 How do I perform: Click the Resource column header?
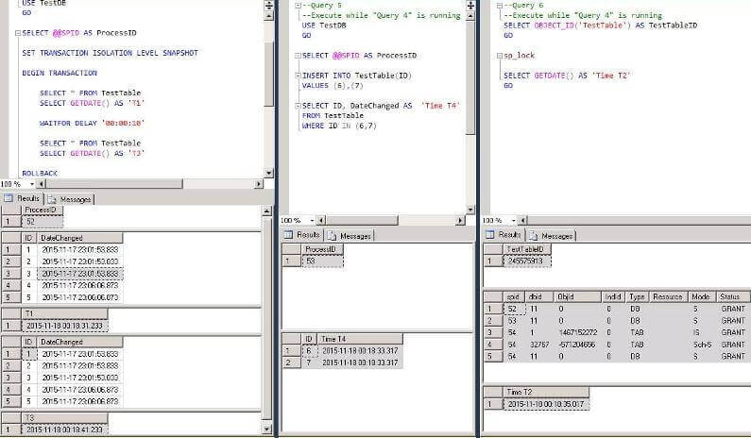[x=669, y=296]
